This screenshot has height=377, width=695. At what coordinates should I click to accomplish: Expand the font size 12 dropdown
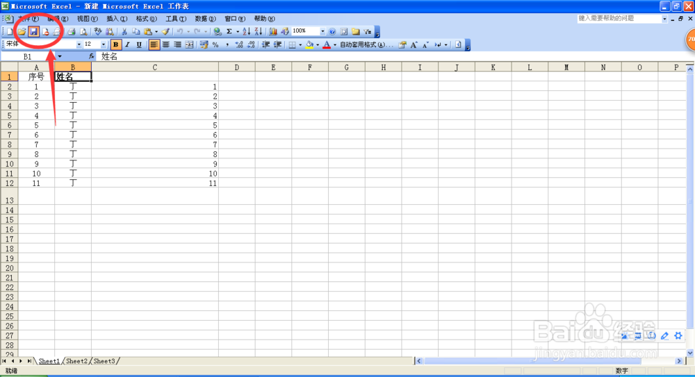click(x=104, y=44)
